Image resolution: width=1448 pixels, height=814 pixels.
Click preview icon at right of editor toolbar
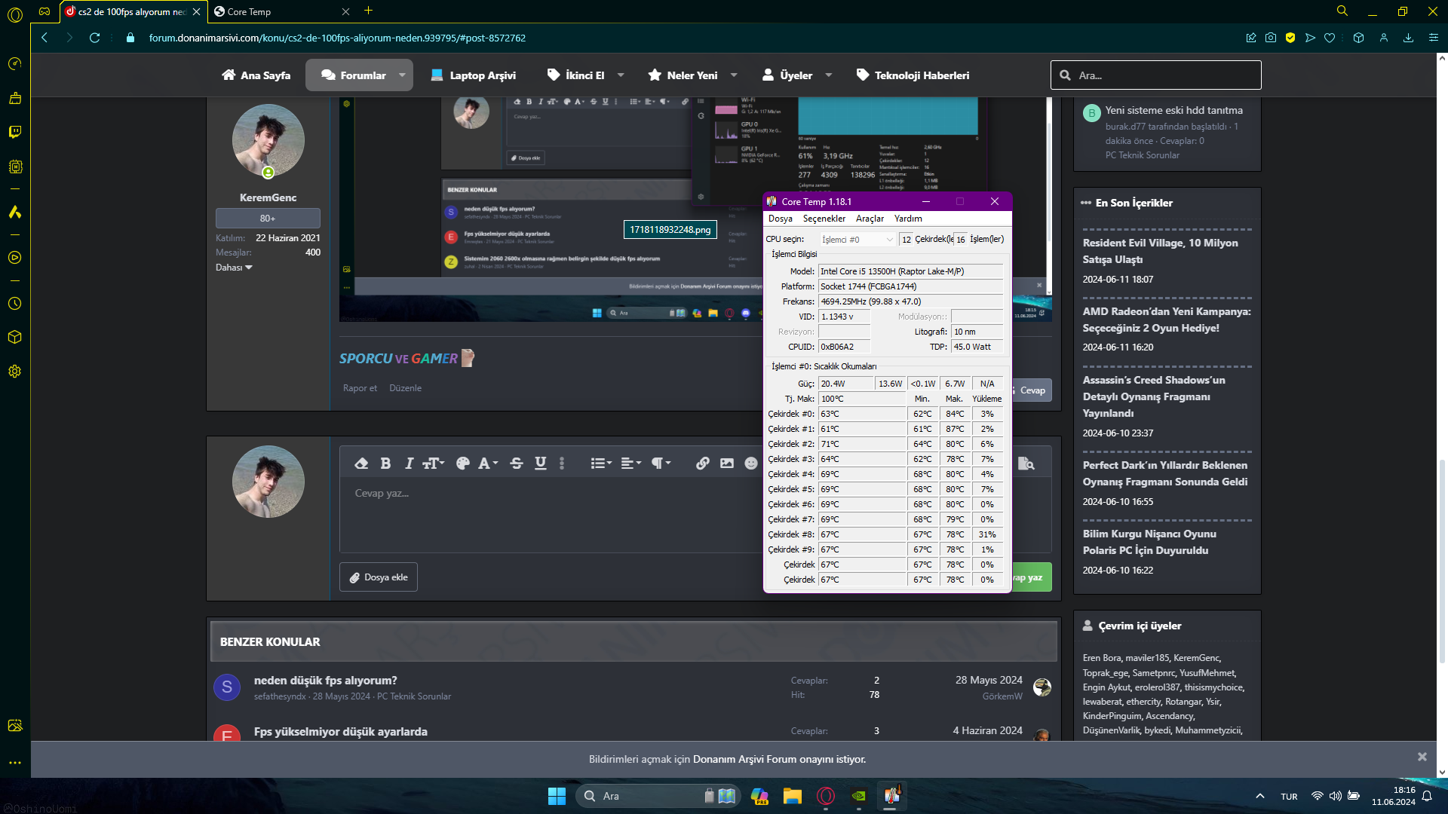tap(1026, 463)
